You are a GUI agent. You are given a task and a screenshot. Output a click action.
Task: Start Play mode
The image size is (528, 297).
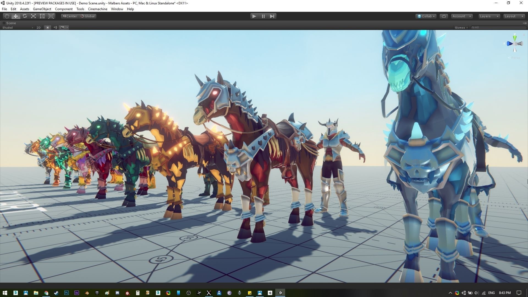(254, 16)
